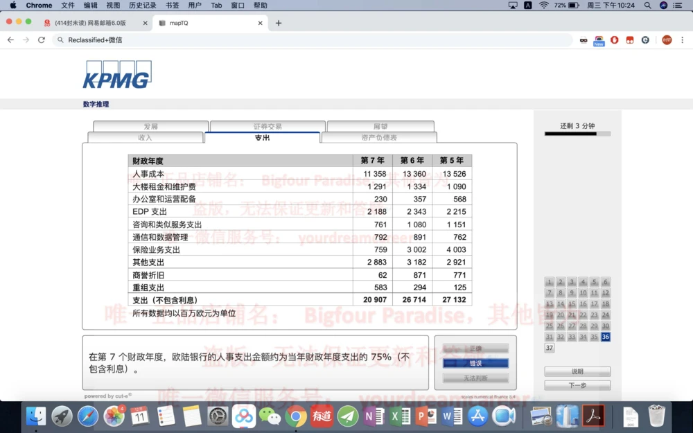Launch Microsoft Word from the Dock
Viewport: 693px width, 433px height.
[x=451, y=416]
